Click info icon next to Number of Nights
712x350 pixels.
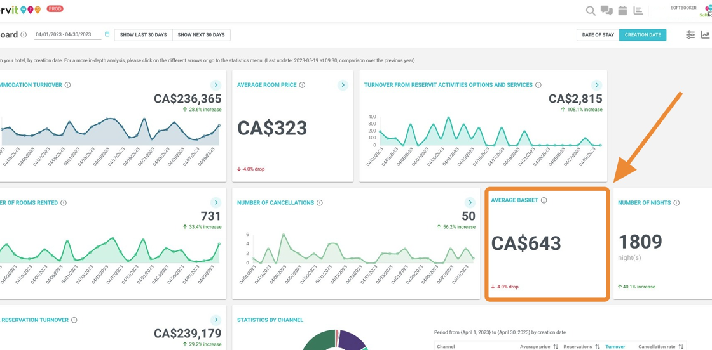click(676, 203)
